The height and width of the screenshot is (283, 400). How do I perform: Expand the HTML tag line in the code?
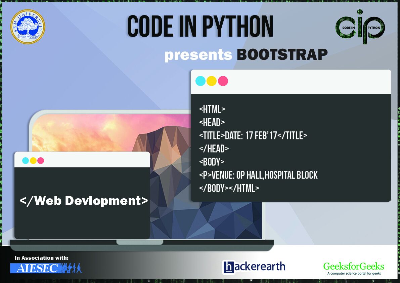point(212,109)
